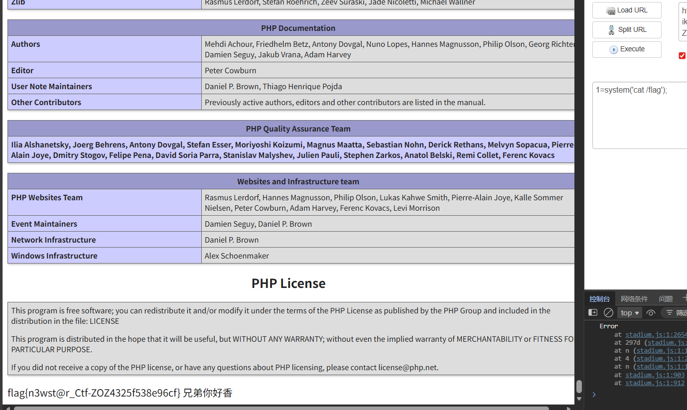Open the 网络条件 network conditions tab
The height and width of the screenshot is (410, 687).
pos(634,299)
